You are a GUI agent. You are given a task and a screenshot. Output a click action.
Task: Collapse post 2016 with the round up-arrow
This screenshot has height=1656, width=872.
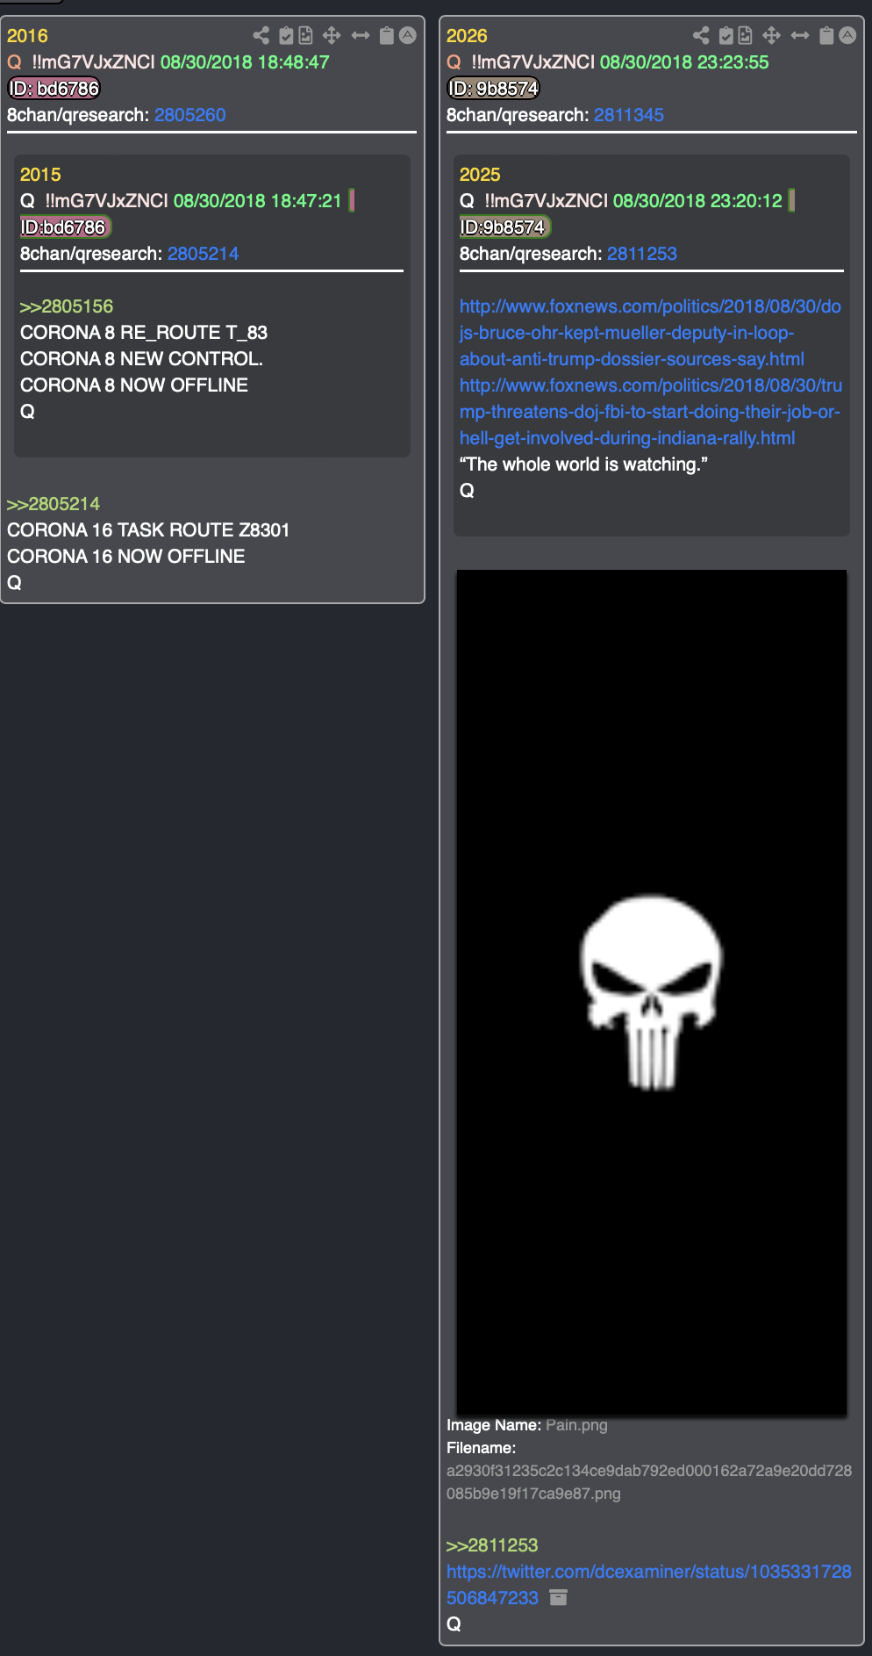pos(408,35)
